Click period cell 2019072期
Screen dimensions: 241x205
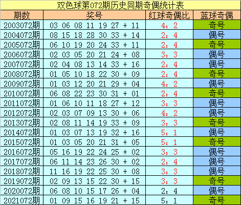[x=21, y=181]
